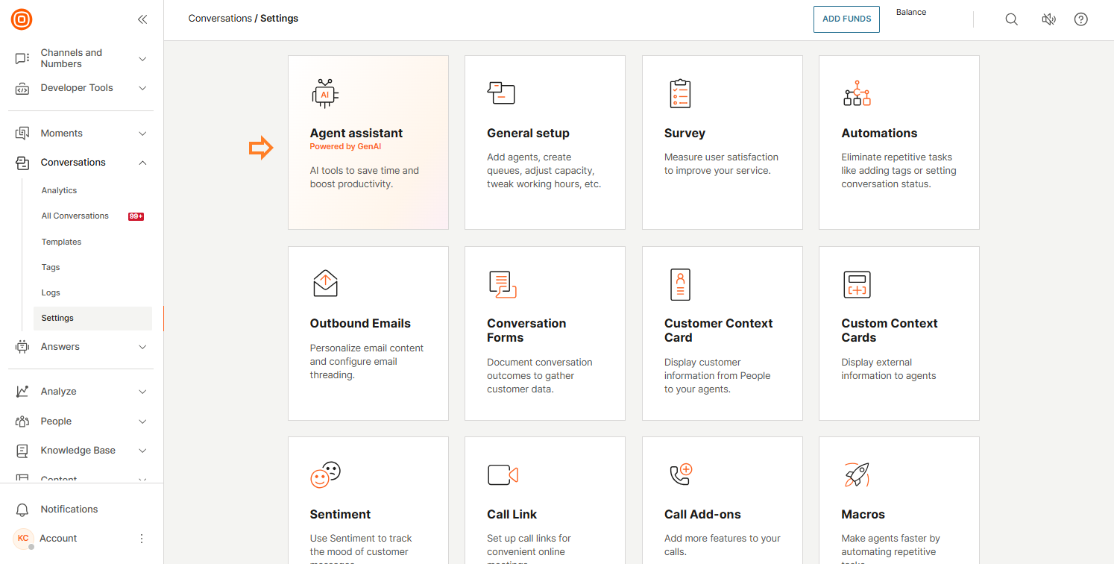Viewport: 1114px width, 564px height.
Task: Click the Infobip orange logo
Action: pyautogui.click(x=22, y=19)
